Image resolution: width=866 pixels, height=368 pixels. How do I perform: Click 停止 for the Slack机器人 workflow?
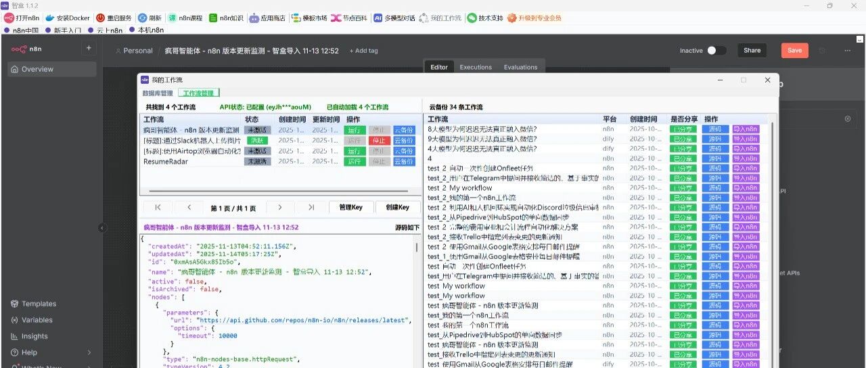379,141
